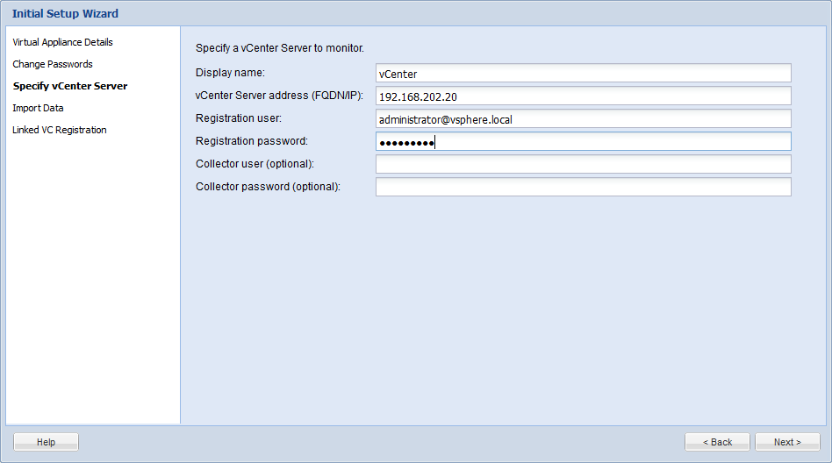832x463 pixels.
Task: Click the 'Display name:' label
Action: (x=230, y=73)
